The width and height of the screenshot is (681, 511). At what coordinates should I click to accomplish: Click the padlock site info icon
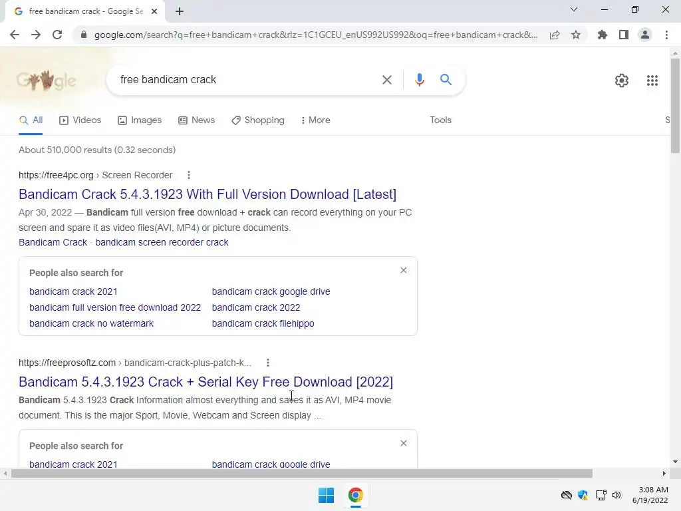(x=84, y=35)
